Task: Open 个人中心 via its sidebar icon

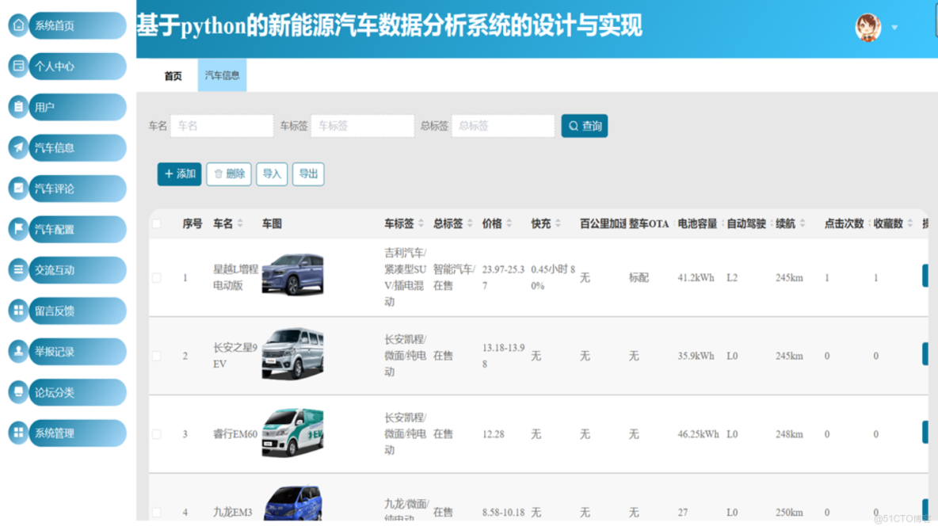Action: 17,66
